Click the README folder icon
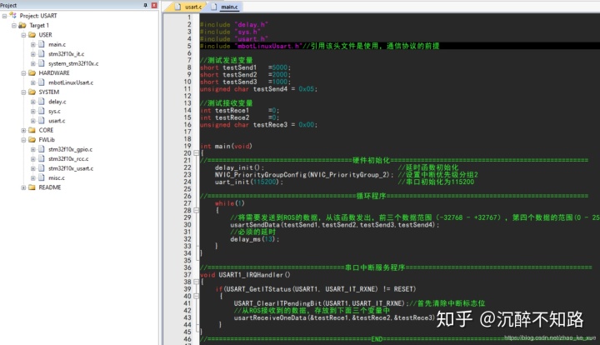Screen dimensions: 600x345 coord(32,187)
